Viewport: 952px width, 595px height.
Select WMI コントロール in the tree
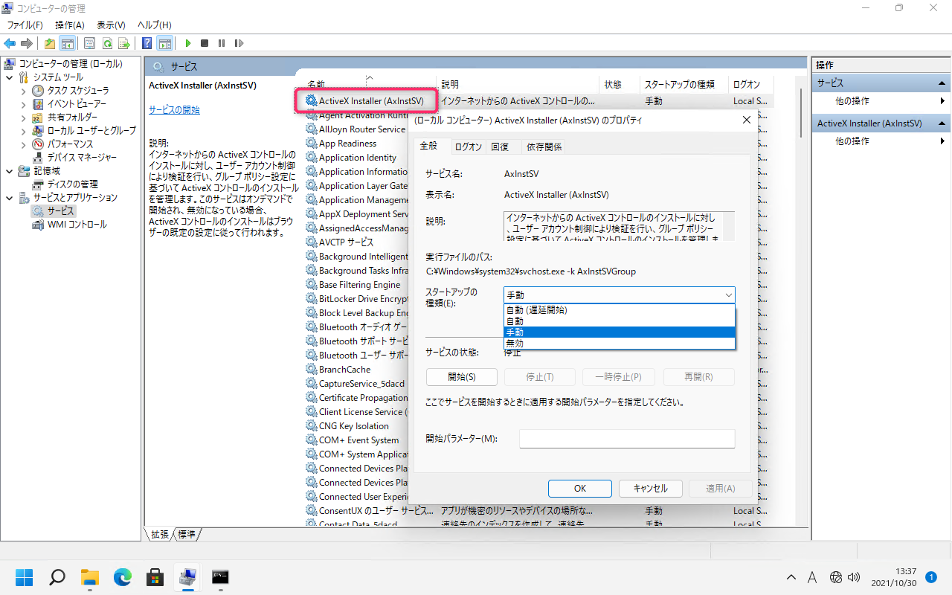tap(77, 224)
